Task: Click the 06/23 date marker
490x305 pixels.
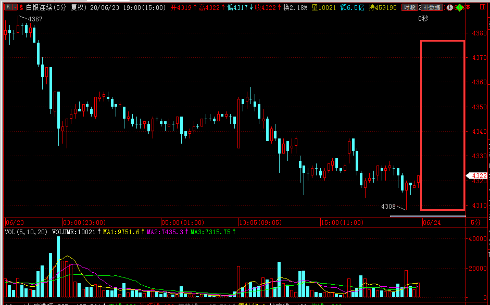Action: click(15, 222)
